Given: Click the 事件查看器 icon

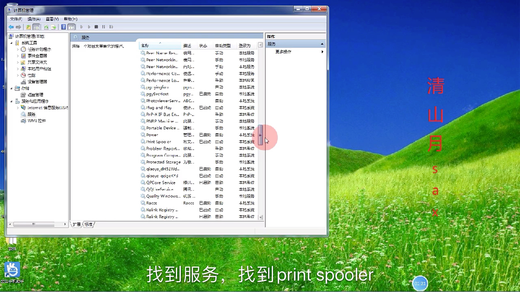Looking at the screenshot, I should [24, 56].
